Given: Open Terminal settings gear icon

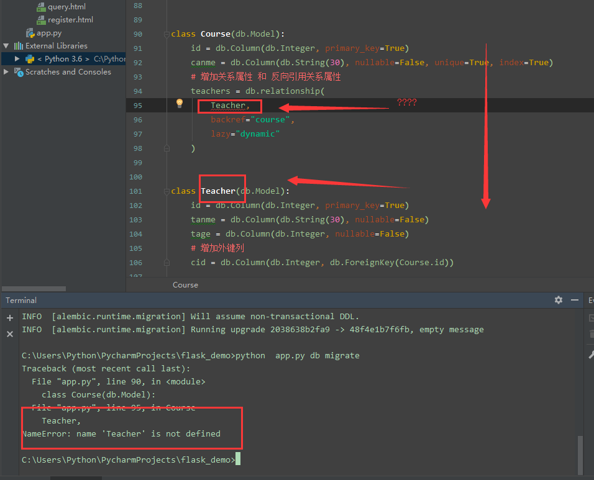Looking at the screenshot, I should pos(559,300).
